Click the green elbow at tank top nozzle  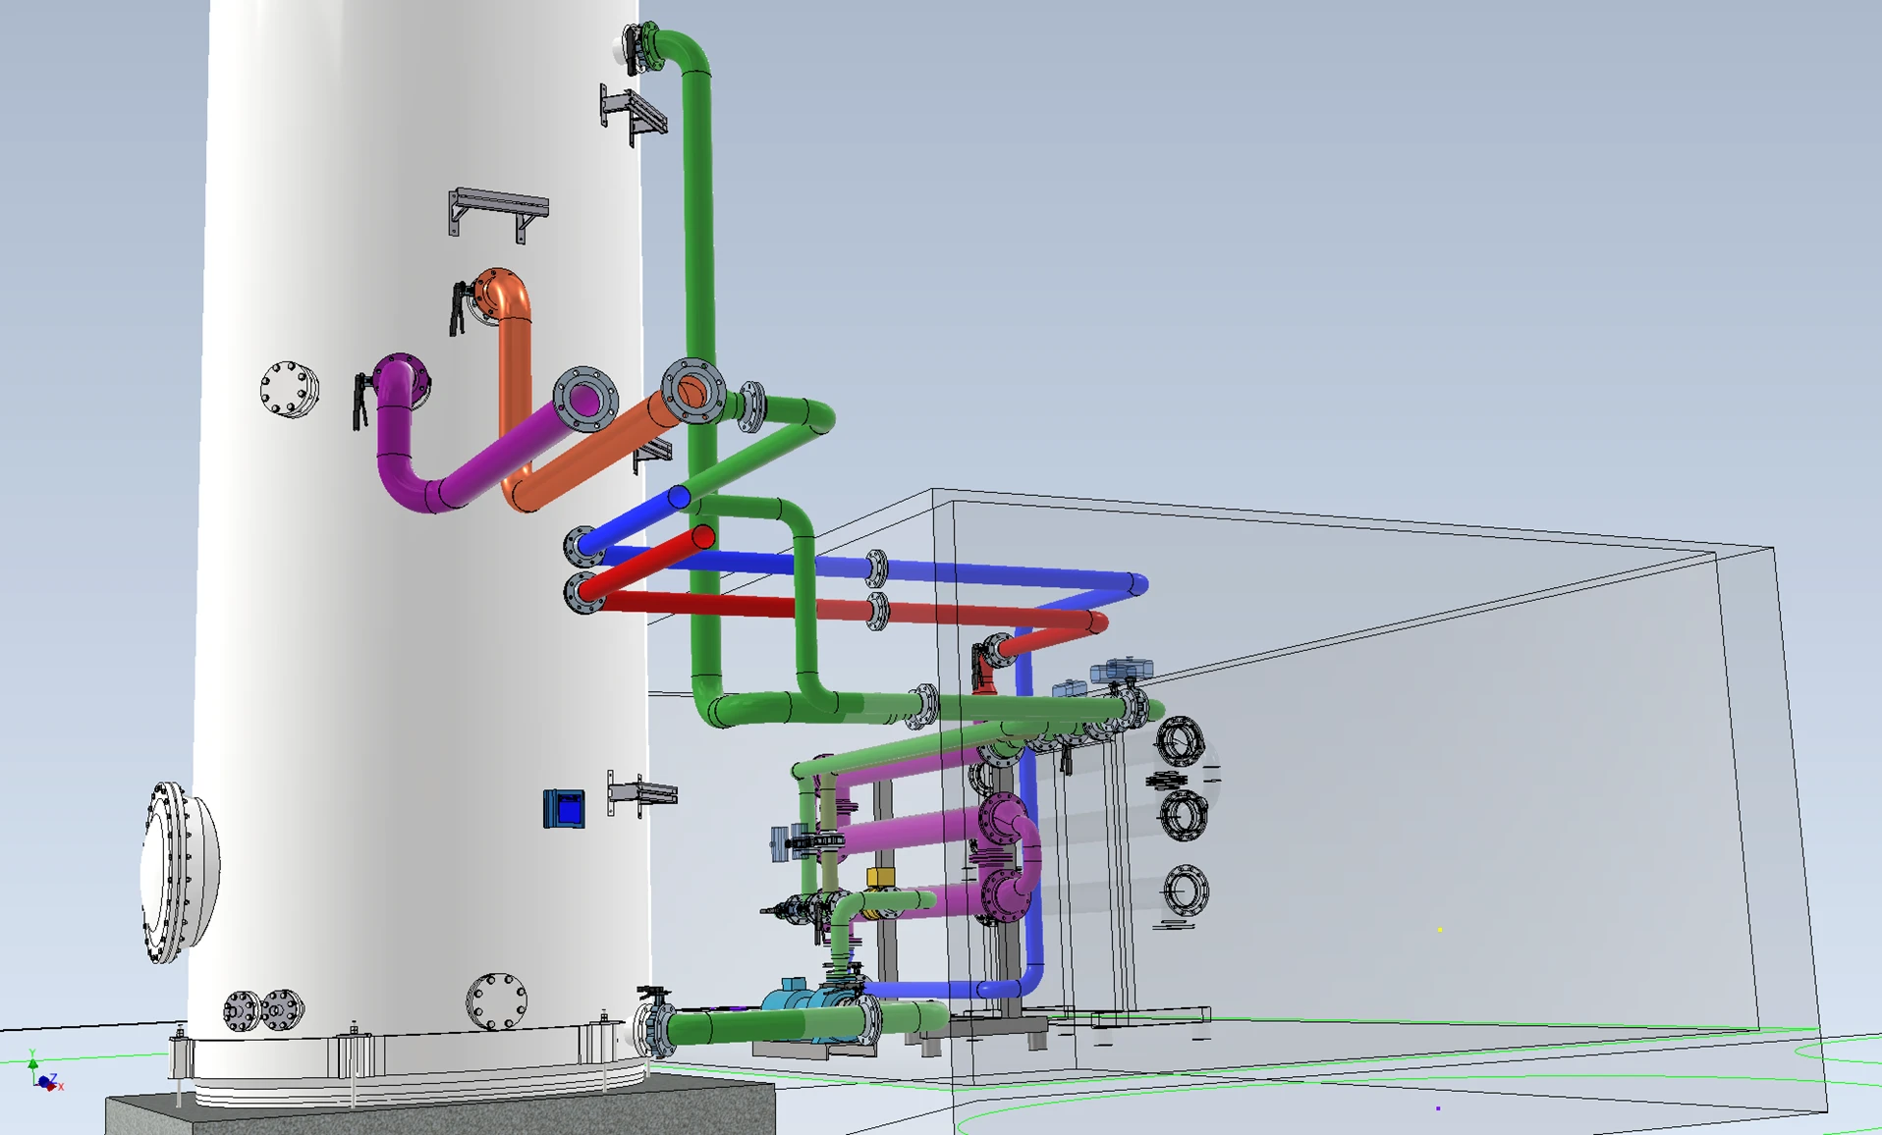click(x=680, y=49)
